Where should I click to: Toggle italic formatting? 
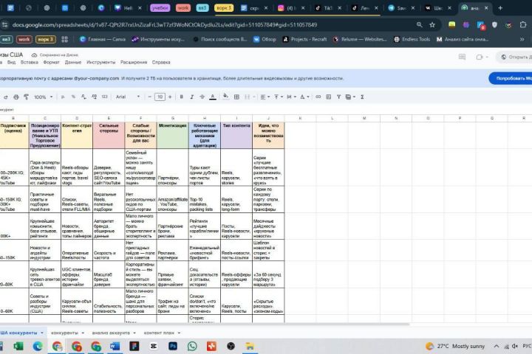[x=191, y=97]
